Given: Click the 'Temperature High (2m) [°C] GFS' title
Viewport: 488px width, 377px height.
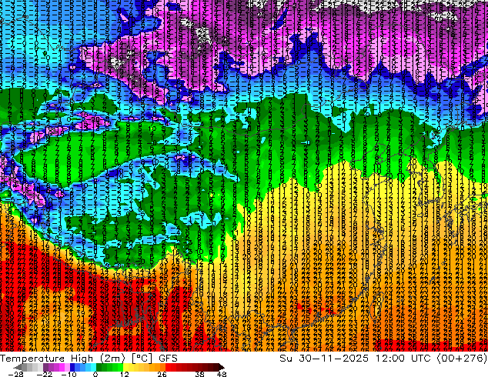Looking at the screenshot, I should pyautogui.click(x=89, y=359).
